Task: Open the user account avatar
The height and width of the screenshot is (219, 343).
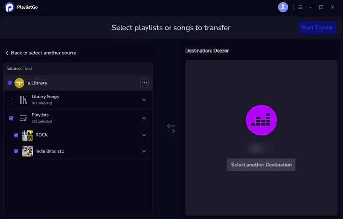Action: 283,7
